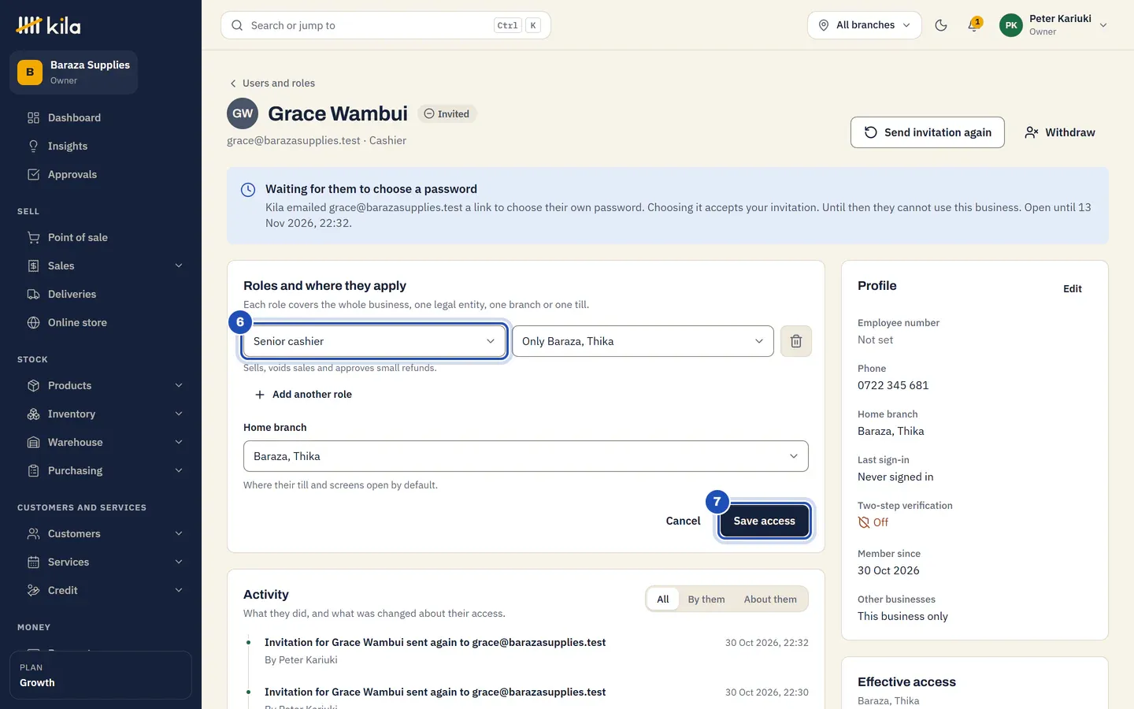The width and height of the screenshot is (1134, 709).
Task: Show All activity tab
Action: pyautogui.click(x=663, y=599)
